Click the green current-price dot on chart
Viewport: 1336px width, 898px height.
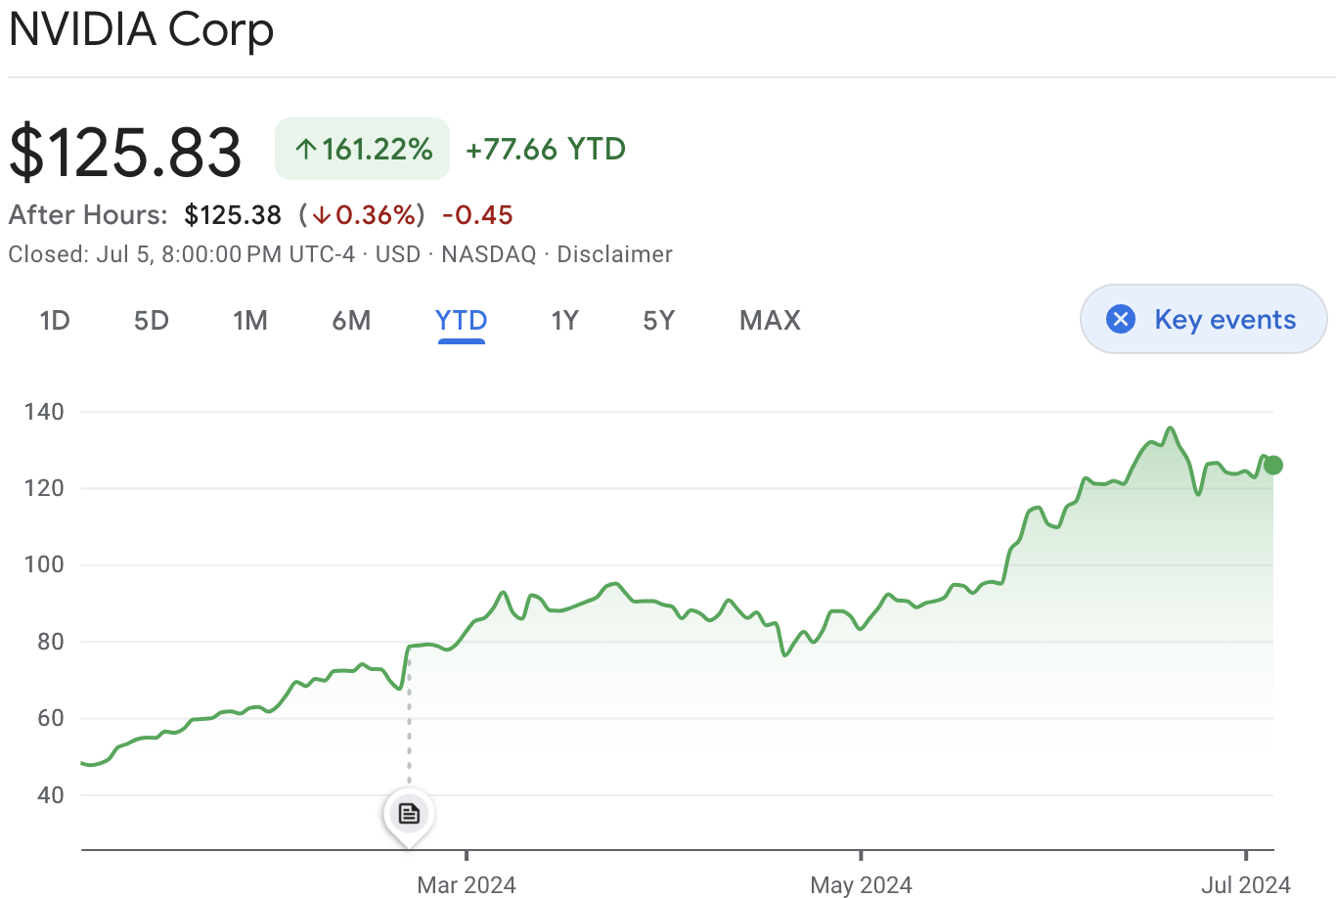1272,466
